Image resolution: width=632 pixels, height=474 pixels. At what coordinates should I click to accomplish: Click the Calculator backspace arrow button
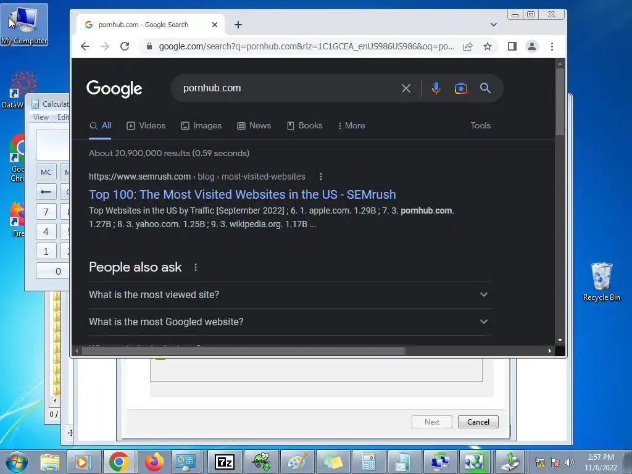pyautogui.click(x=46, y=192)
